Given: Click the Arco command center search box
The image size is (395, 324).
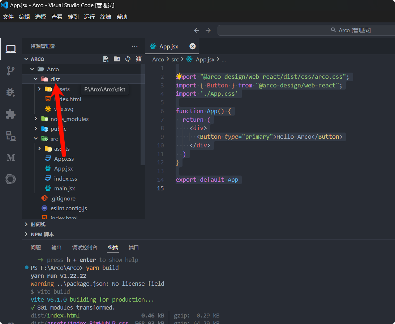Looking at the screenshot, I should point(306,30).
